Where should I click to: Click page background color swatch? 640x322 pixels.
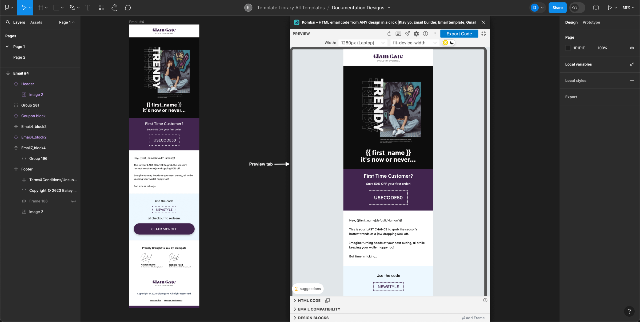[569, 48]
